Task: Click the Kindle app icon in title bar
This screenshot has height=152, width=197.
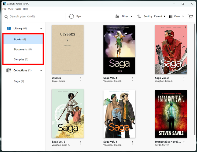Action: tap(4, 4)
